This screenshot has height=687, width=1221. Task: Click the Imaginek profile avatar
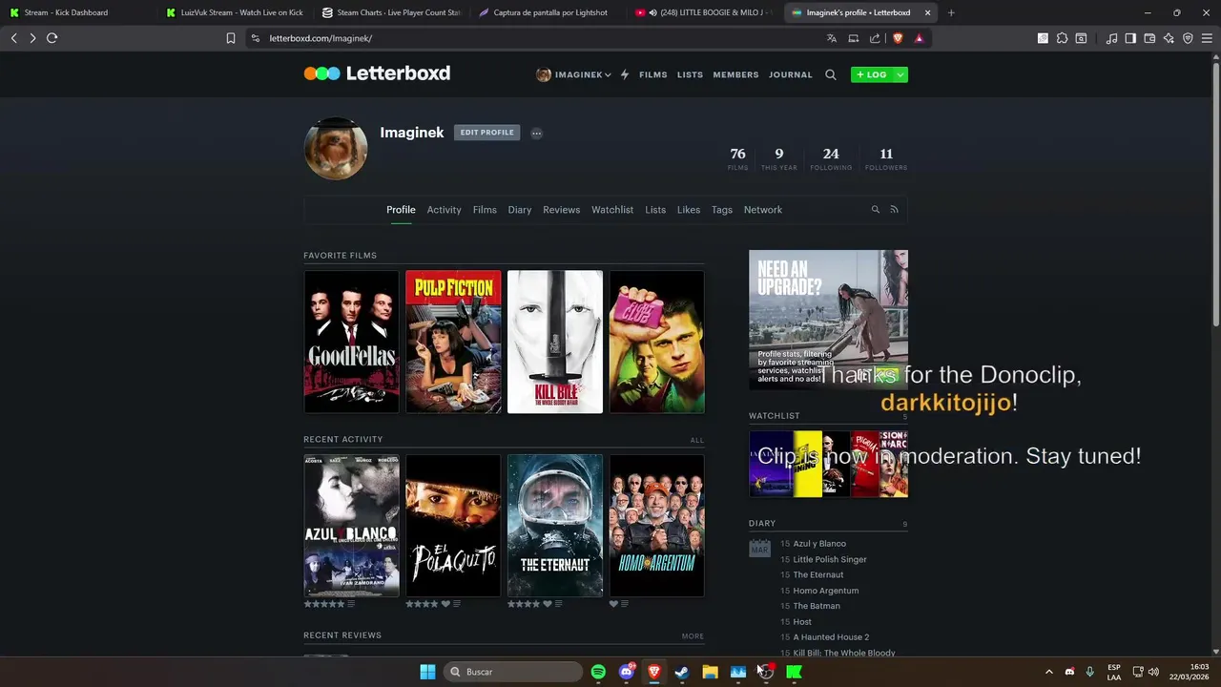(336, 149)
